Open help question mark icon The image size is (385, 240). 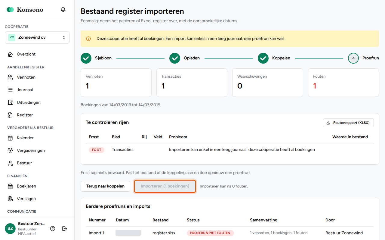(x=53, y=229)
